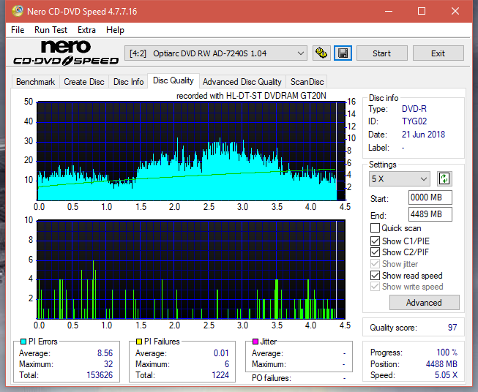Screen dimensions: 478x392
Task: Click the PI Failures maximum 6 value
Action: (227, 364)
